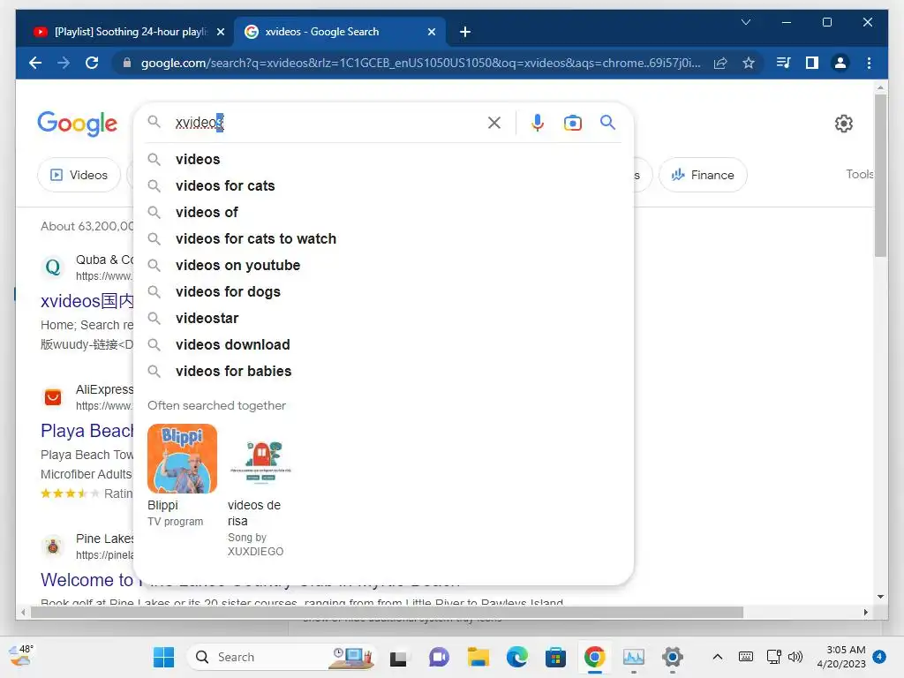904x678 pixels.
Task: Open Chrome side panel
Action: click(x=812, y=63)
